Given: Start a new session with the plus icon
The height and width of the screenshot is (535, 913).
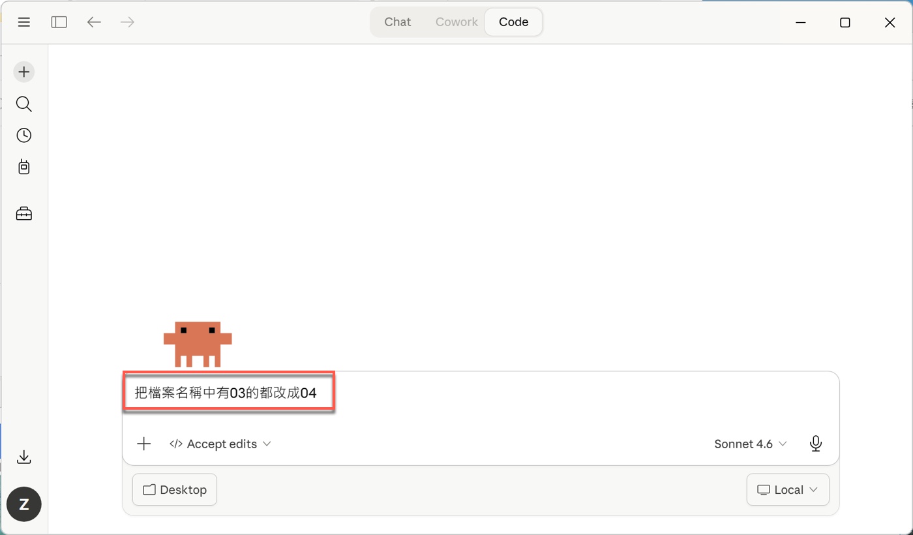Looking at the screenshot, I should (x=24, y=72).
